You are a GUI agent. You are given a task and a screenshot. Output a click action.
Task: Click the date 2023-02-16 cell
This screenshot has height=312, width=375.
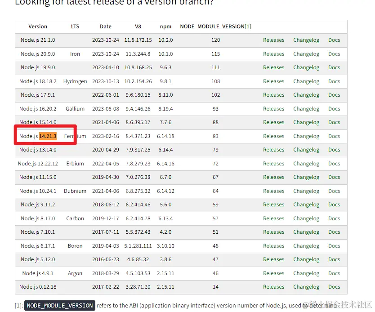pos(106,136)
